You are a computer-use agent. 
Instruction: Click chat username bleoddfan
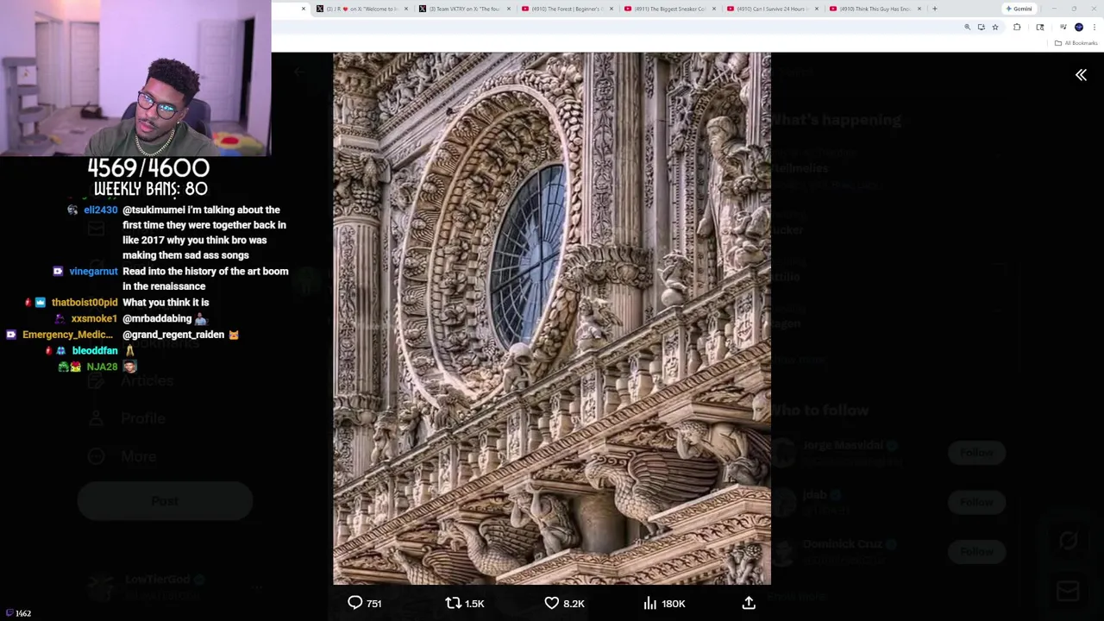95,351
